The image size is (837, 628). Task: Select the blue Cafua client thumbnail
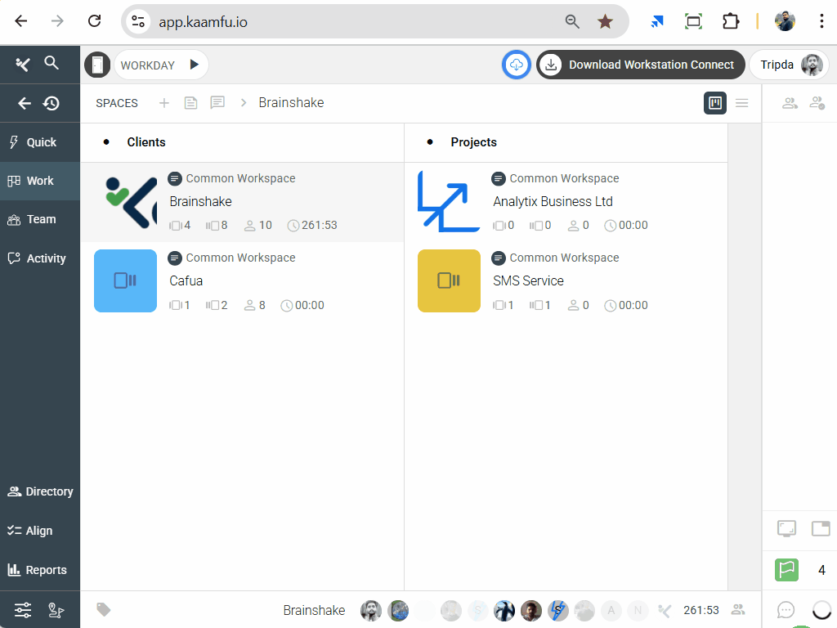(125, 280)
